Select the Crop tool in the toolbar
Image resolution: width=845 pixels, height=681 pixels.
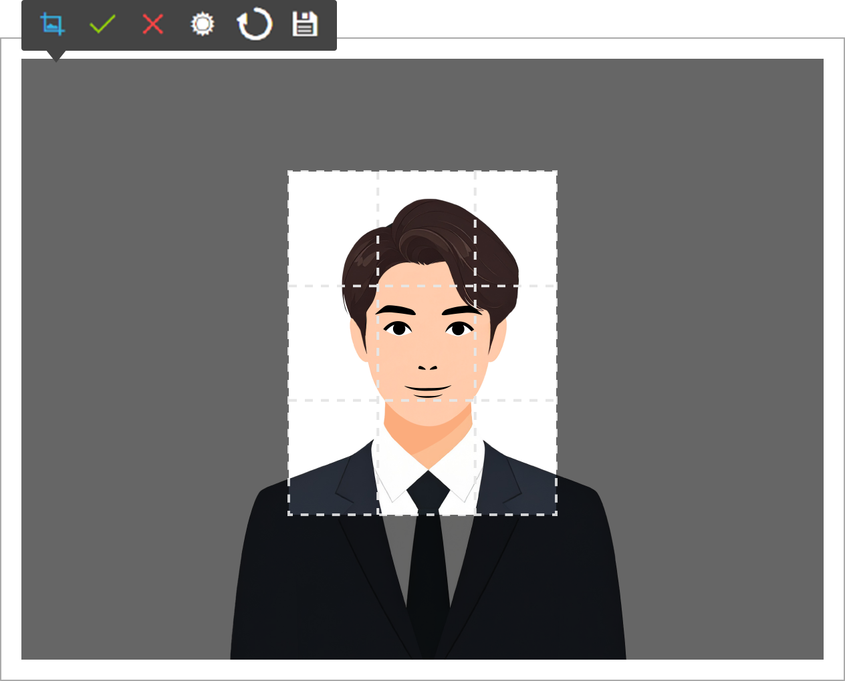tap(53, 24)
